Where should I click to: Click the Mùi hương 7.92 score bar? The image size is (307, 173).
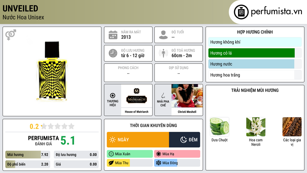[x=28, y=155]
